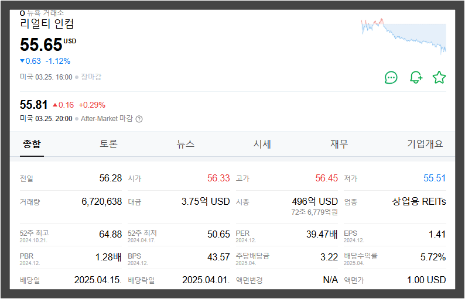
Task: Click the 시가 value 56.33
Action: [x=218, y=178]
